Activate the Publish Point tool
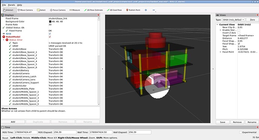The image size is (259, 140). point(133,10)
